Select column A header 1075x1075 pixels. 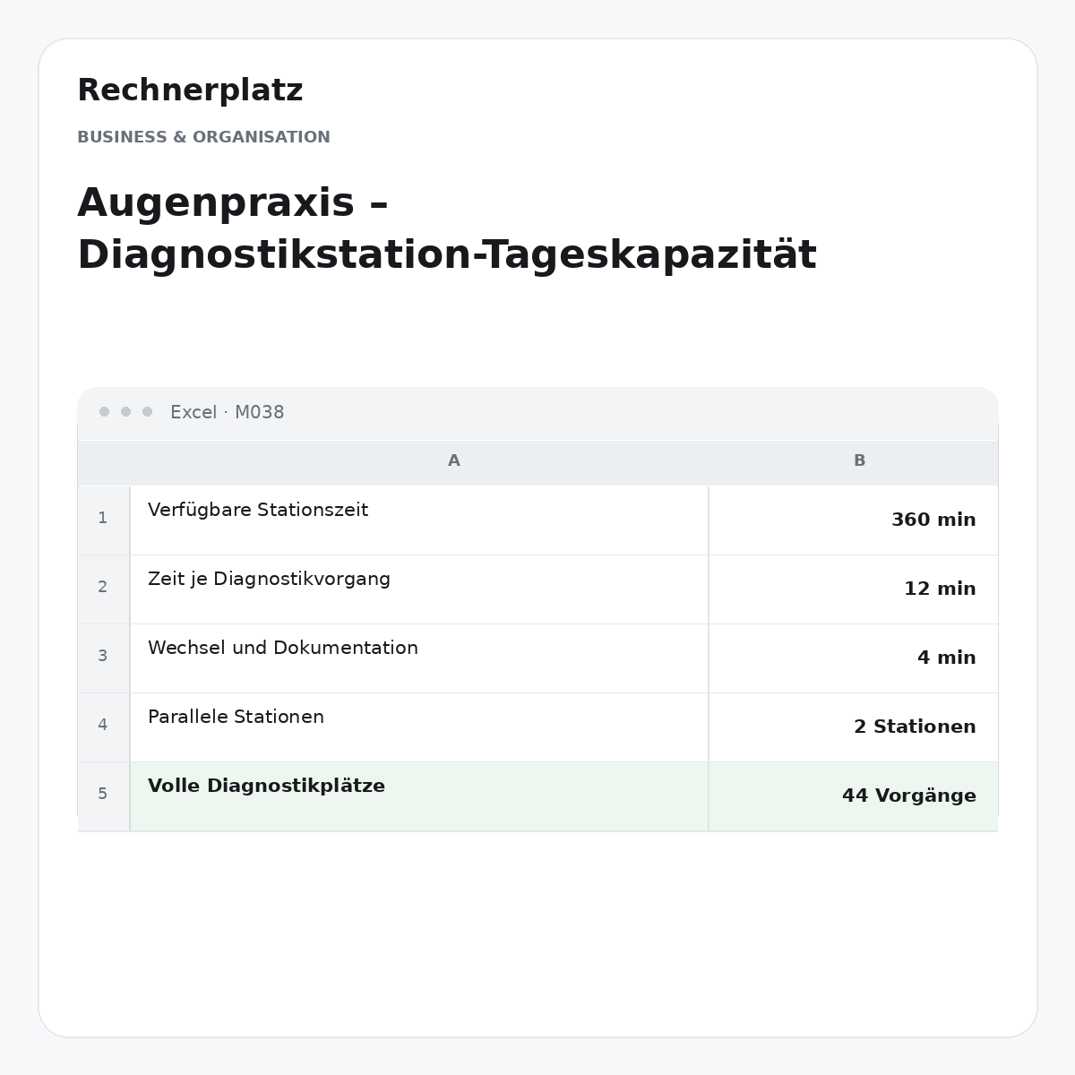453,461
